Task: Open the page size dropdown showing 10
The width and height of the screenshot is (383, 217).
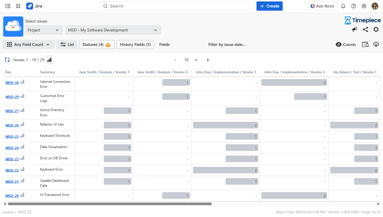Action: point(191,60)
